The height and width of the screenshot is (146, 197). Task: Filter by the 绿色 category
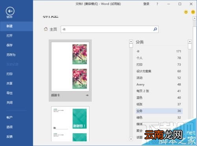coord(159,118)
